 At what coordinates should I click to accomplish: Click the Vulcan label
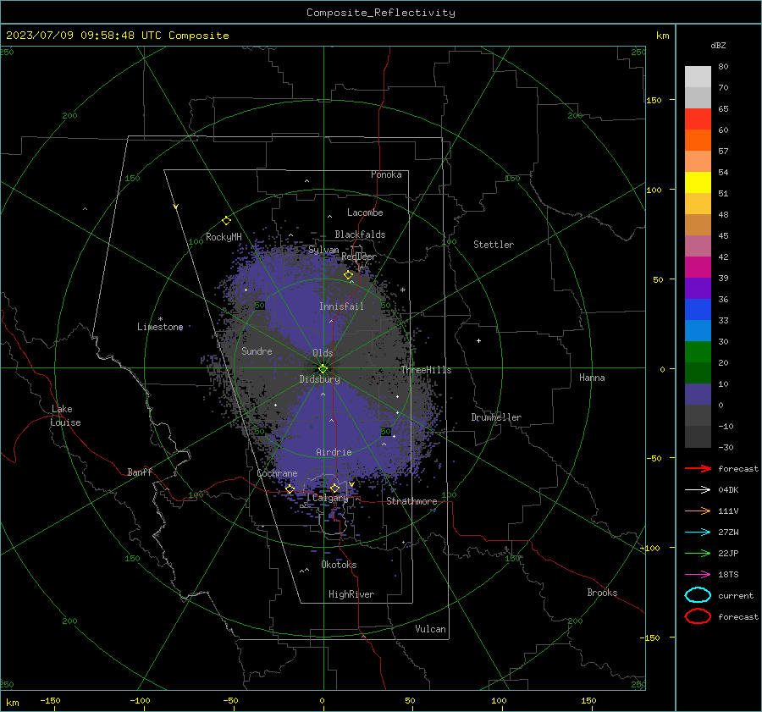pos(430,629)
